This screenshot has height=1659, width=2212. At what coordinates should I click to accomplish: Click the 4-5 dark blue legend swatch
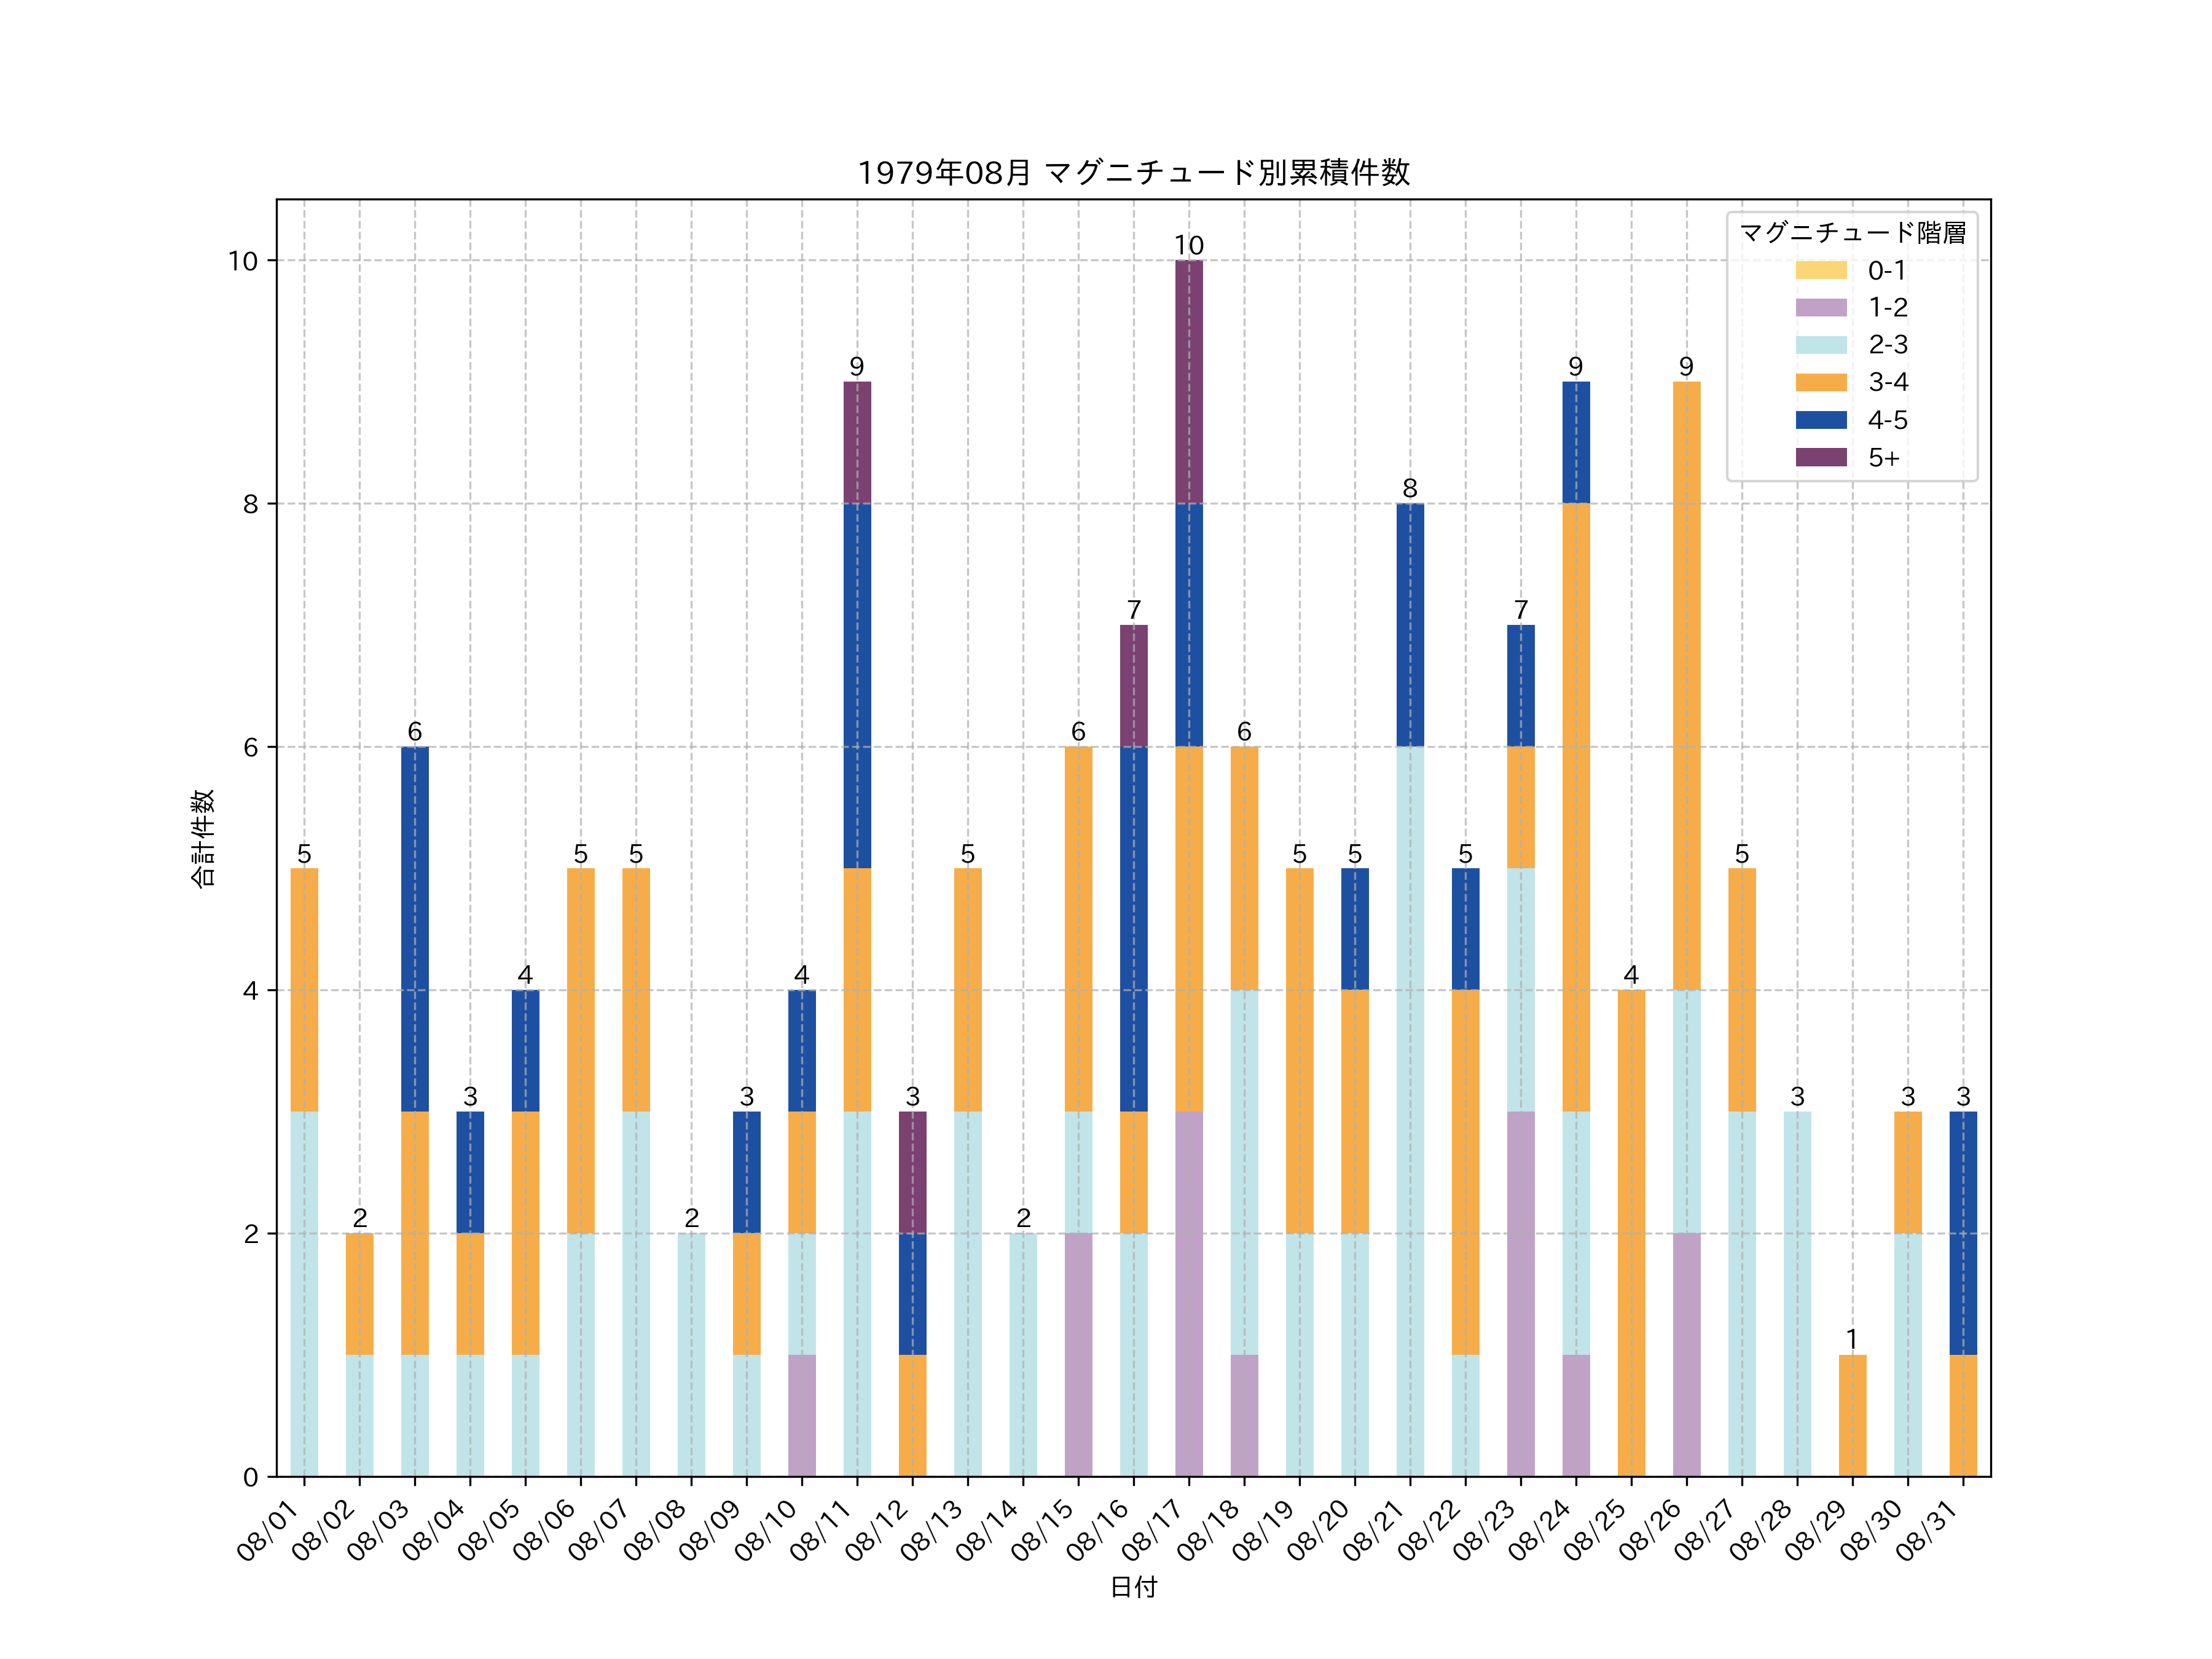pyautogui.click(x=1820, y=420)
